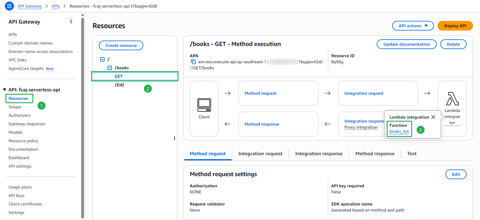Click the New badge beside AgentCore targets
480x220 pixels.
pos(50,69)
